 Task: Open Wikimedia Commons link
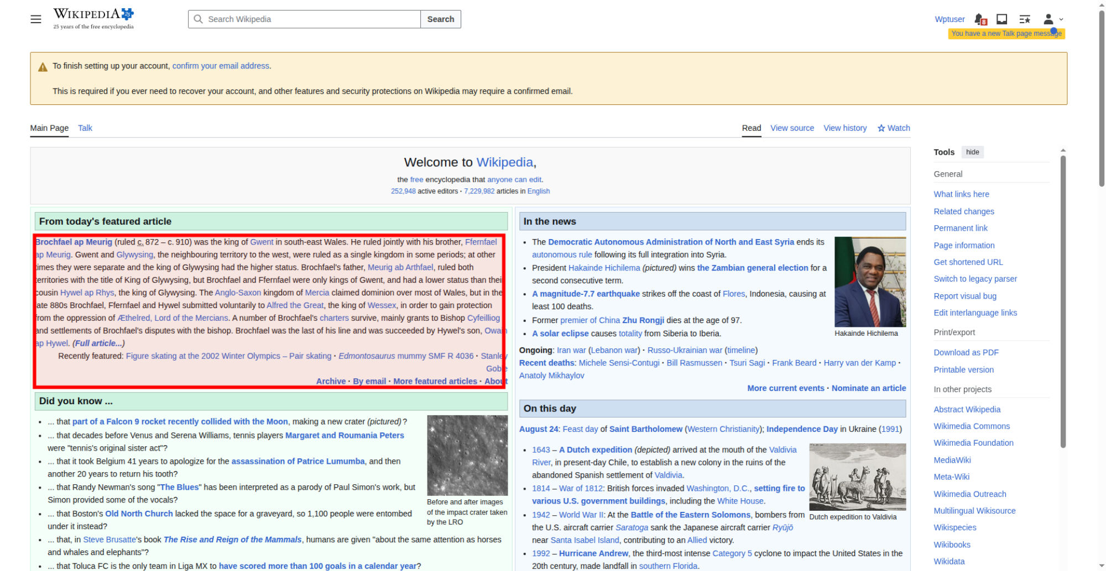(972, 426)
